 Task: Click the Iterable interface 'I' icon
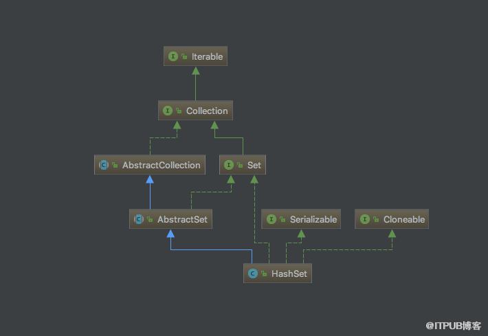(173, 56)
